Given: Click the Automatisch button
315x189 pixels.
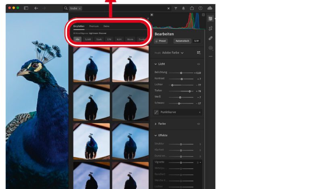Looking at the screenshot, I should click(182, 41).
